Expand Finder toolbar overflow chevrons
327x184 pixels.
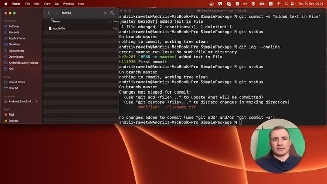[x=105, y=13]
